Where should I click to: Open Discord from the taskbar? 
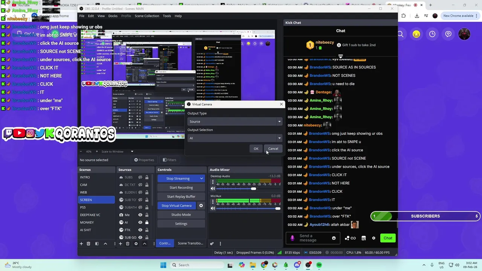pos(297,265)
